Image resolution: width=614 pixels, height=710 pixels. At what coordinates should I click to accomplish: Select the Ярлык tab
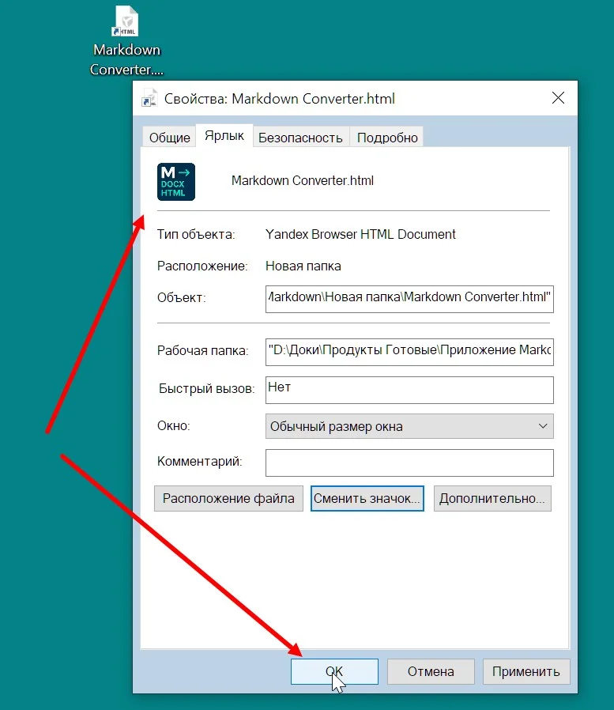224,135
